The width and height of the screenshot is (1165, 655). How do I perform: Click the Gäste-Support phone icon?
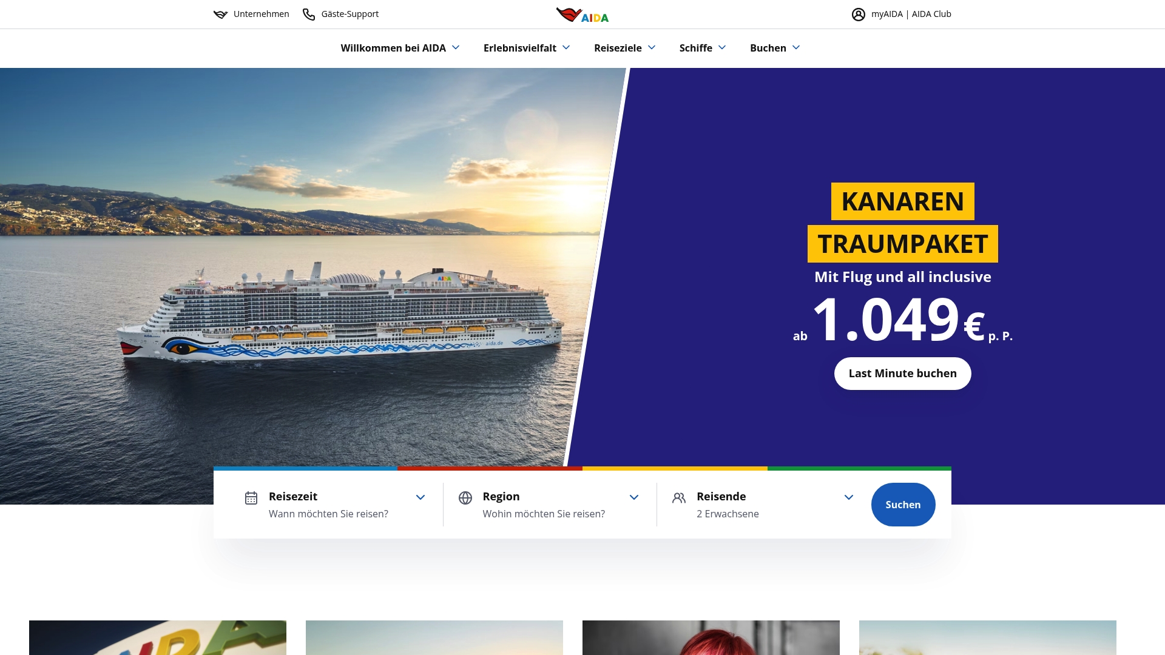click(309, 14)
